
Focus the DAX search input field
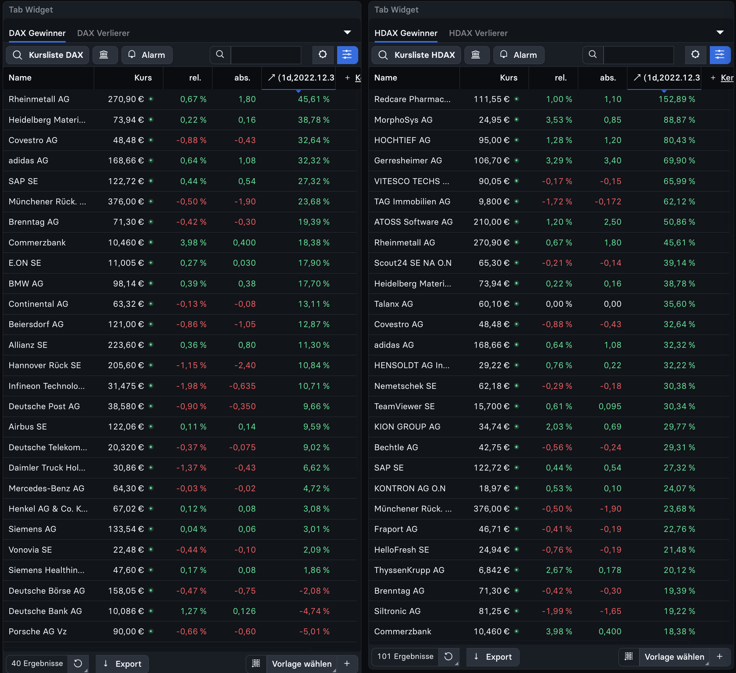click(266, 55)
